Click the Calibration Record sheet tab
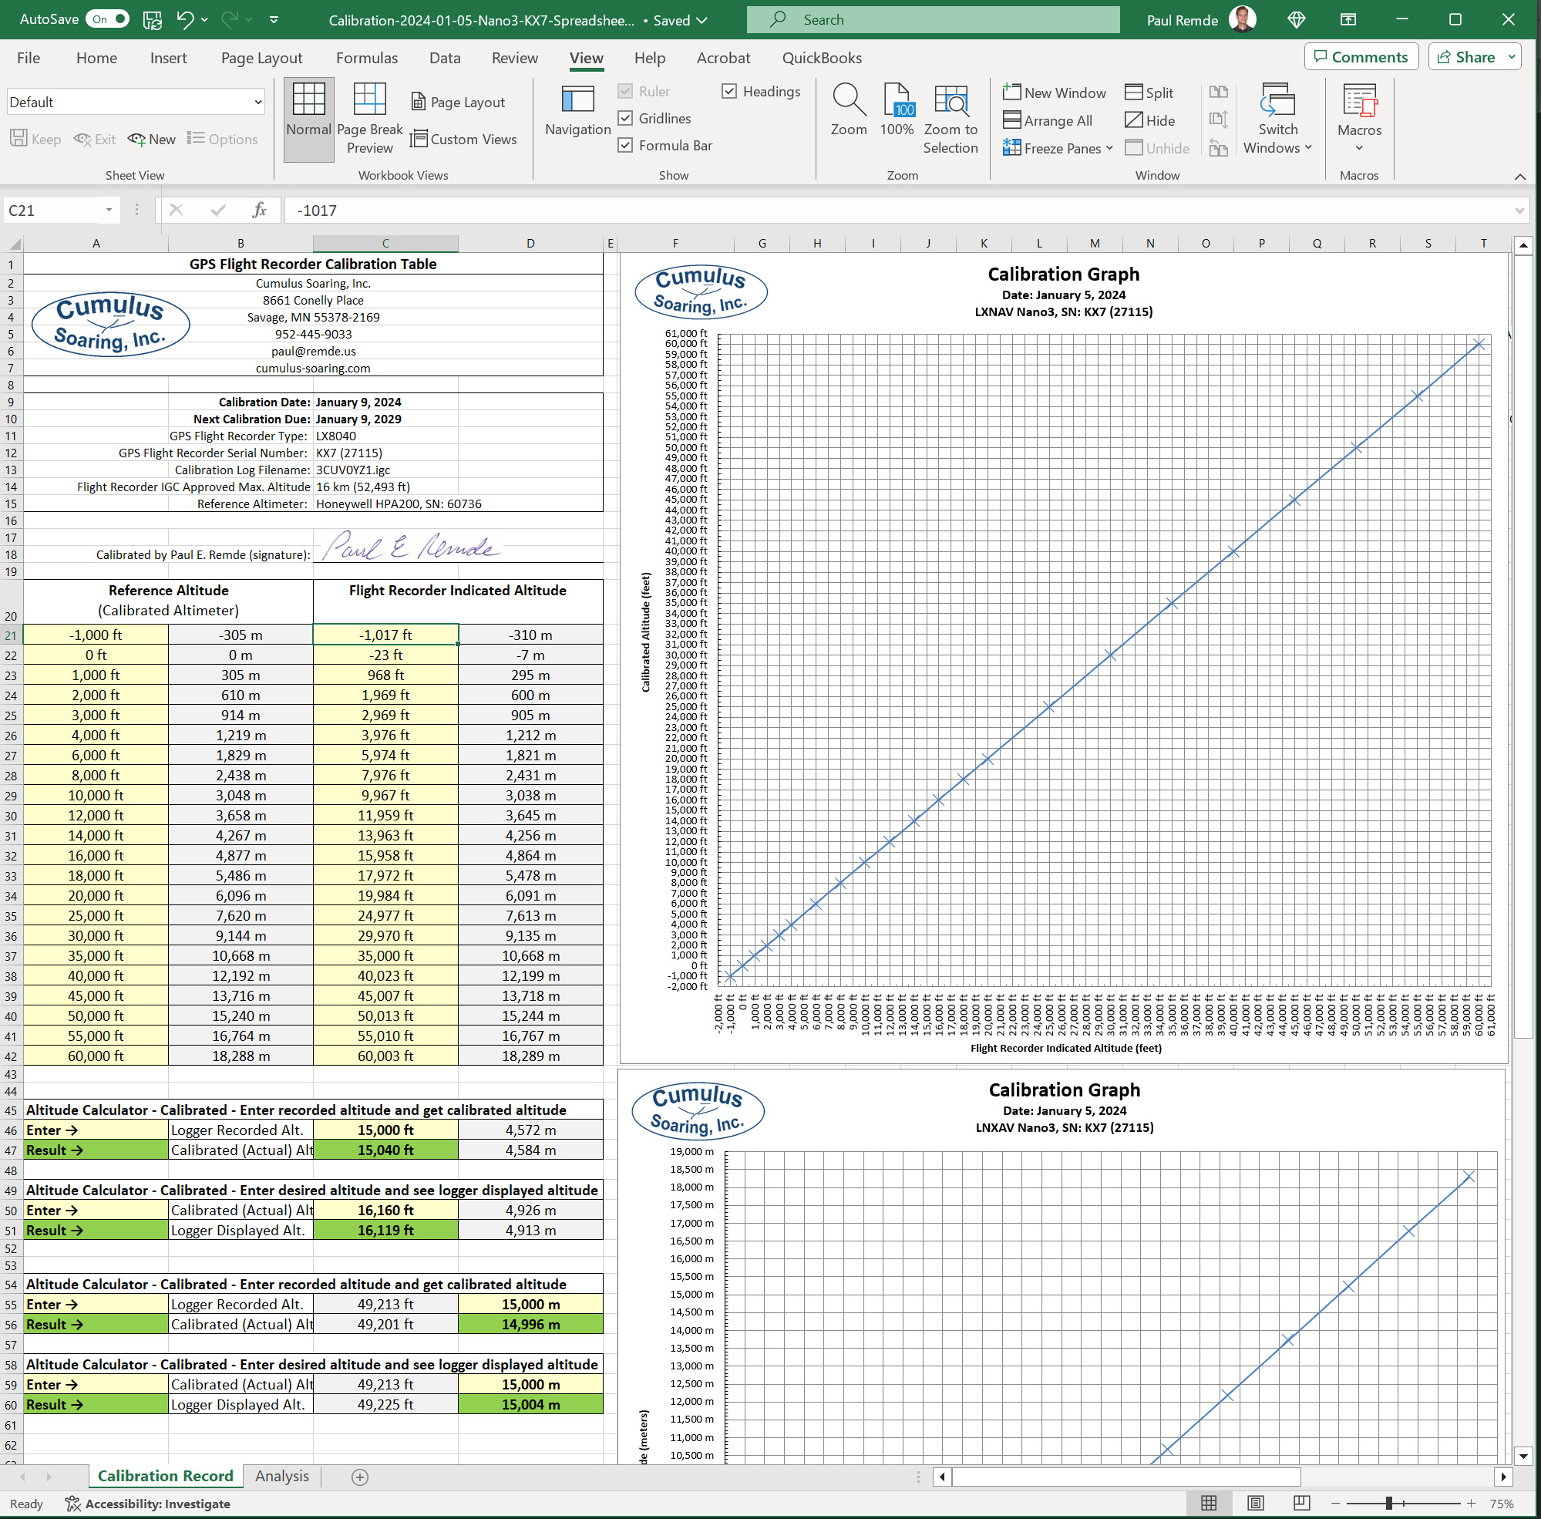The width and height of the screenshot is (1541, 1519). click(x=165, y=1476)
